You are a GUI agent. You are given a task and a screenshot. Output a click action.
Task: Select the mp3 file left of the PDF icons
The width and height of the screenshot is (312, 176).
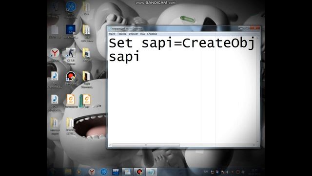click(x=55, y=99)
